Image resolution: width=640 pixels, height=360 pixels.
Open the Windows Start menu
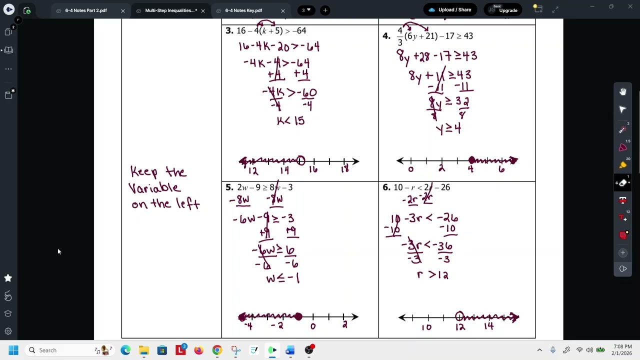[x=13, y=350]
